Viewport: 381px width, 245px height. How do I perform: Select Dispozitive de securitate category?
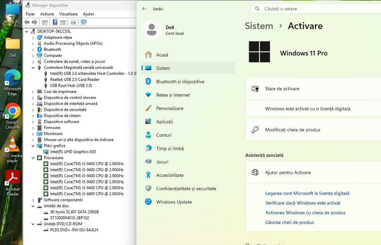(x=65, y=110)
